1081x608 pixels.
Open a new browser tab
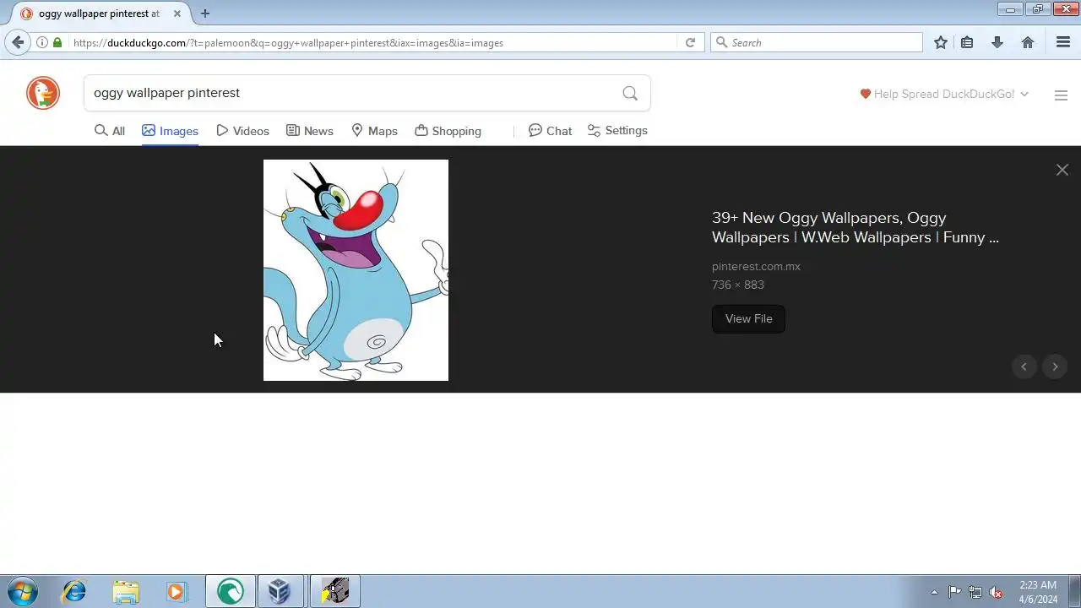(x=205, y=14)
